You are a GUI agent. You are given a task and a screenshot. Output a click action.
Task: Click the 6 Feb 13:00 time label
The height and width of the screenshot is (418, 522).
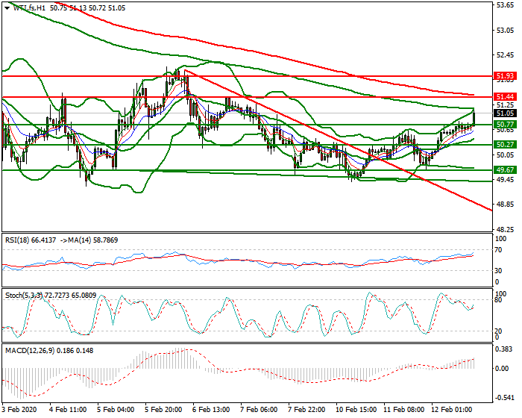click(x=211, y=409)
